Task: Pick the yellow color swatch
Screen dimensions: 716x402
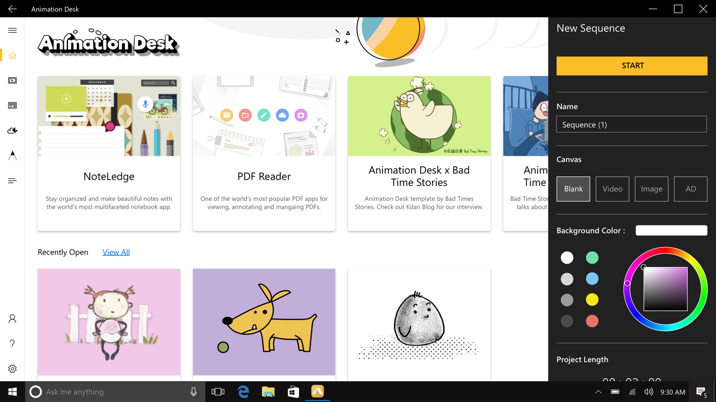Action: coord(592,300)
